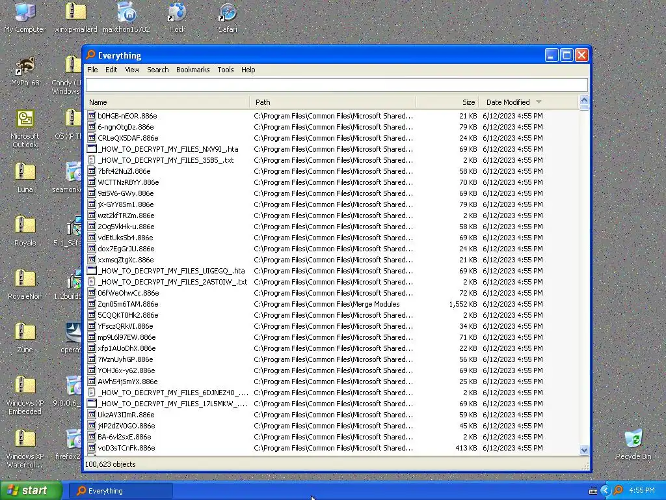Open the Bookmarks menu
The image size is (666, 500).
click(193, 70)
